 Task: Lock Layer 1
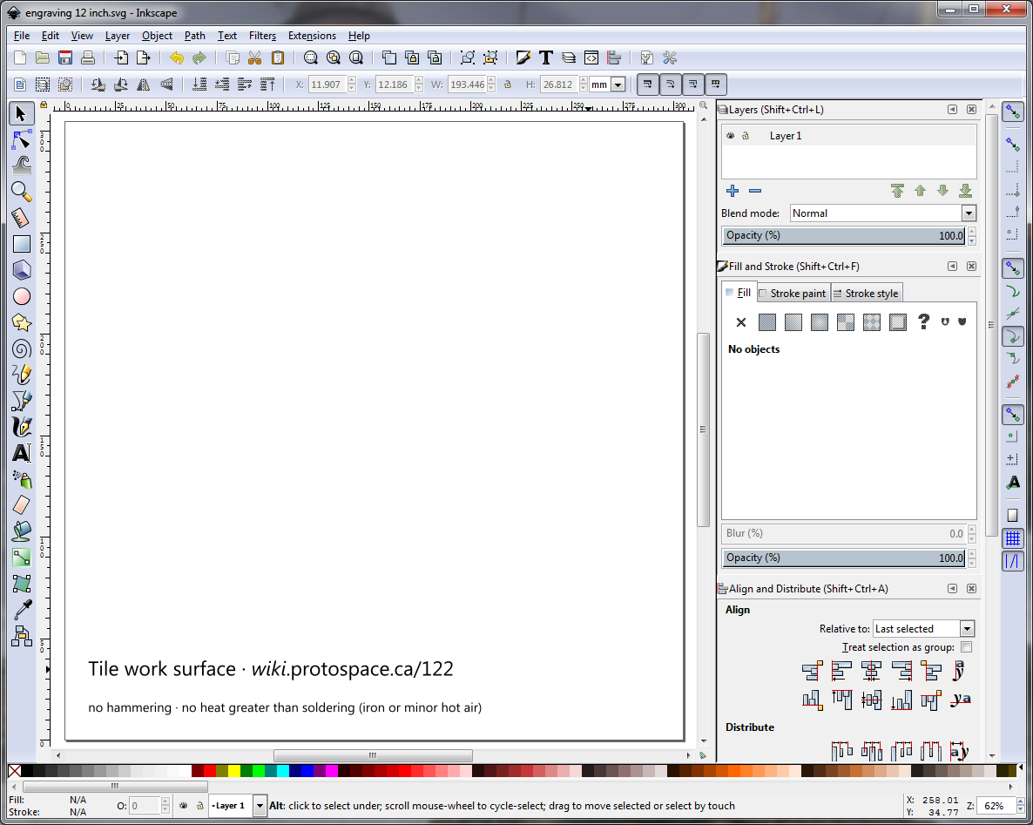[x=747, y=135]
